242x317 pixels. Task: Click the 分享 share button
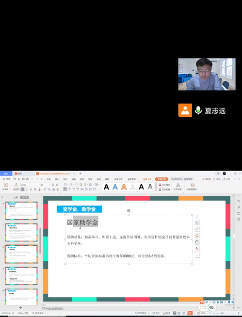(226, 179)
